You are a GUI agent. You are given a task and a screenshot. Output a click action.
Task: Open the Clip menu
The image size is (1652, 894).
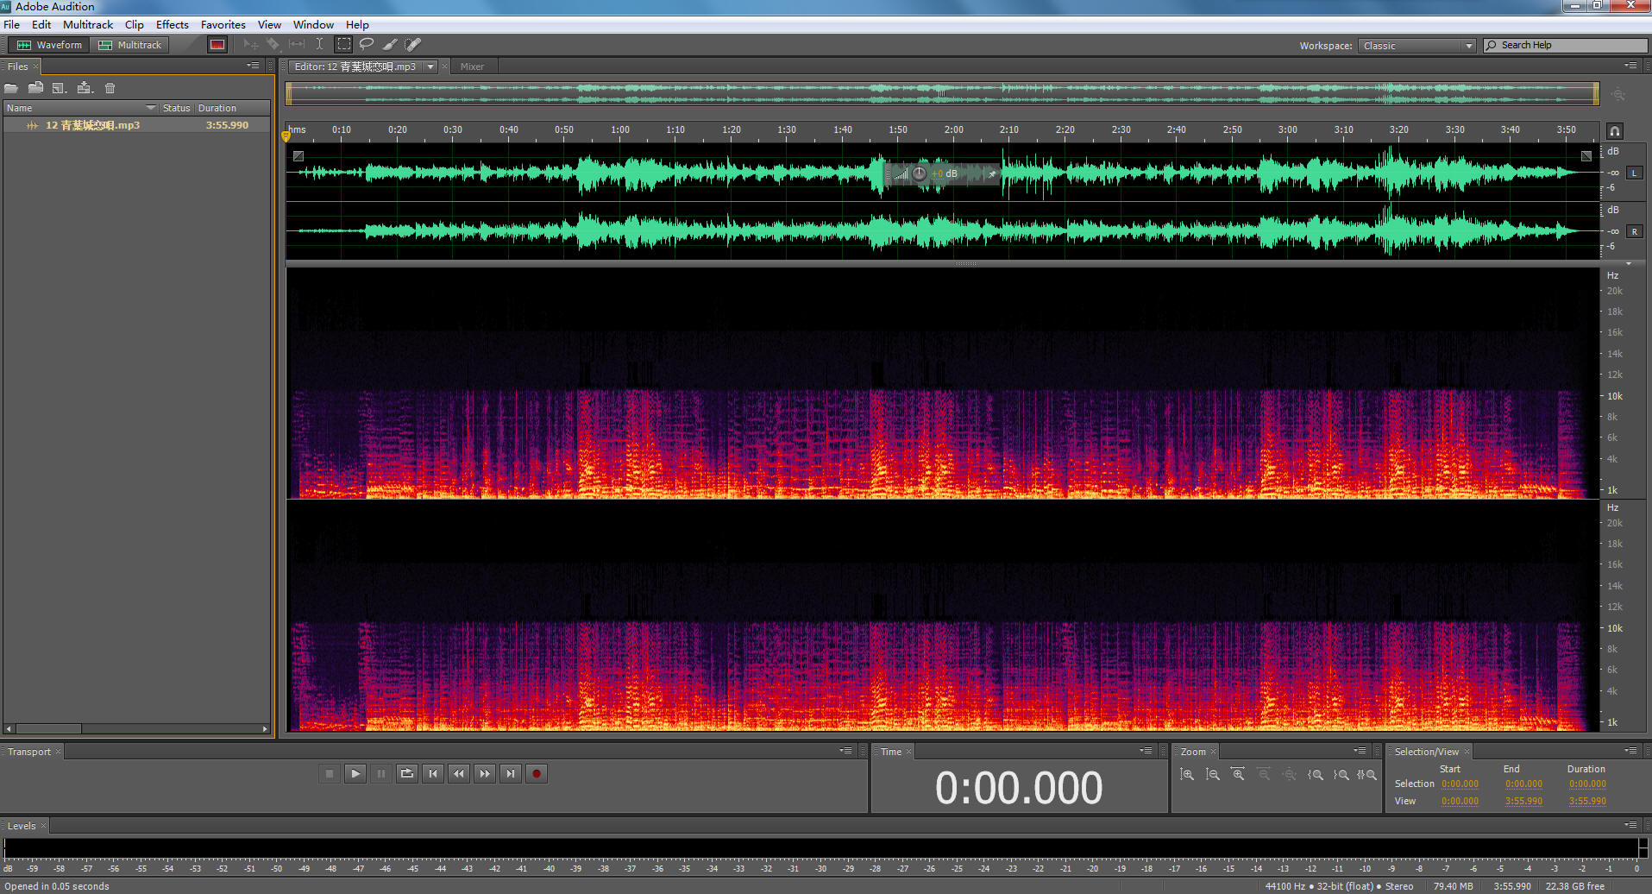[135, 24]
